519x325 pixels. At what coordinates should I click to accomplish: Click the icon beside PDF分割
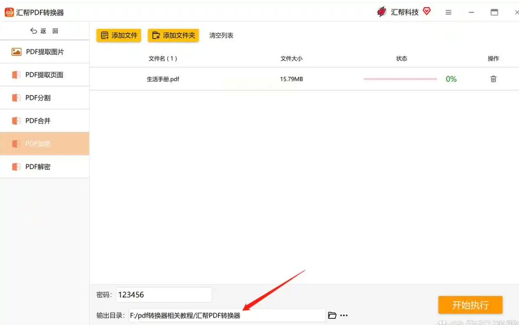click(x=16, y=98)
